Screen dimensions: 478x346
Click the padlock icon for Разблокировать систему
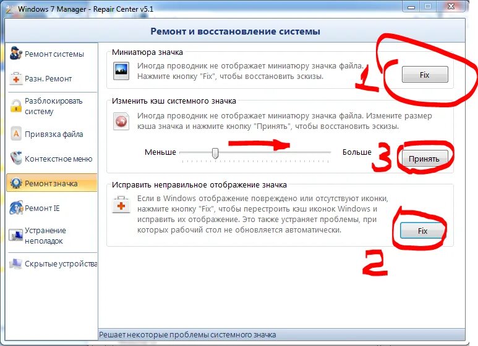coord(15,106)
